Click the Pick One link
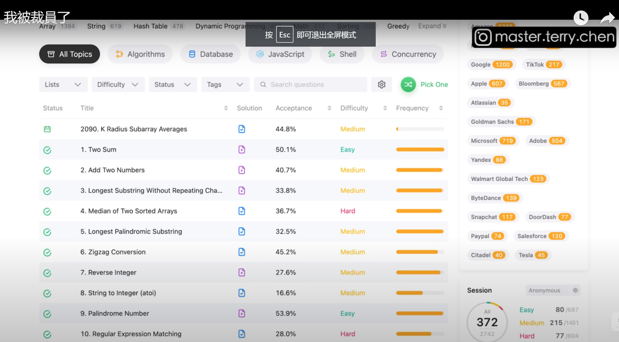The height and width of the screenshot is (342, 619). coord(434,84)
